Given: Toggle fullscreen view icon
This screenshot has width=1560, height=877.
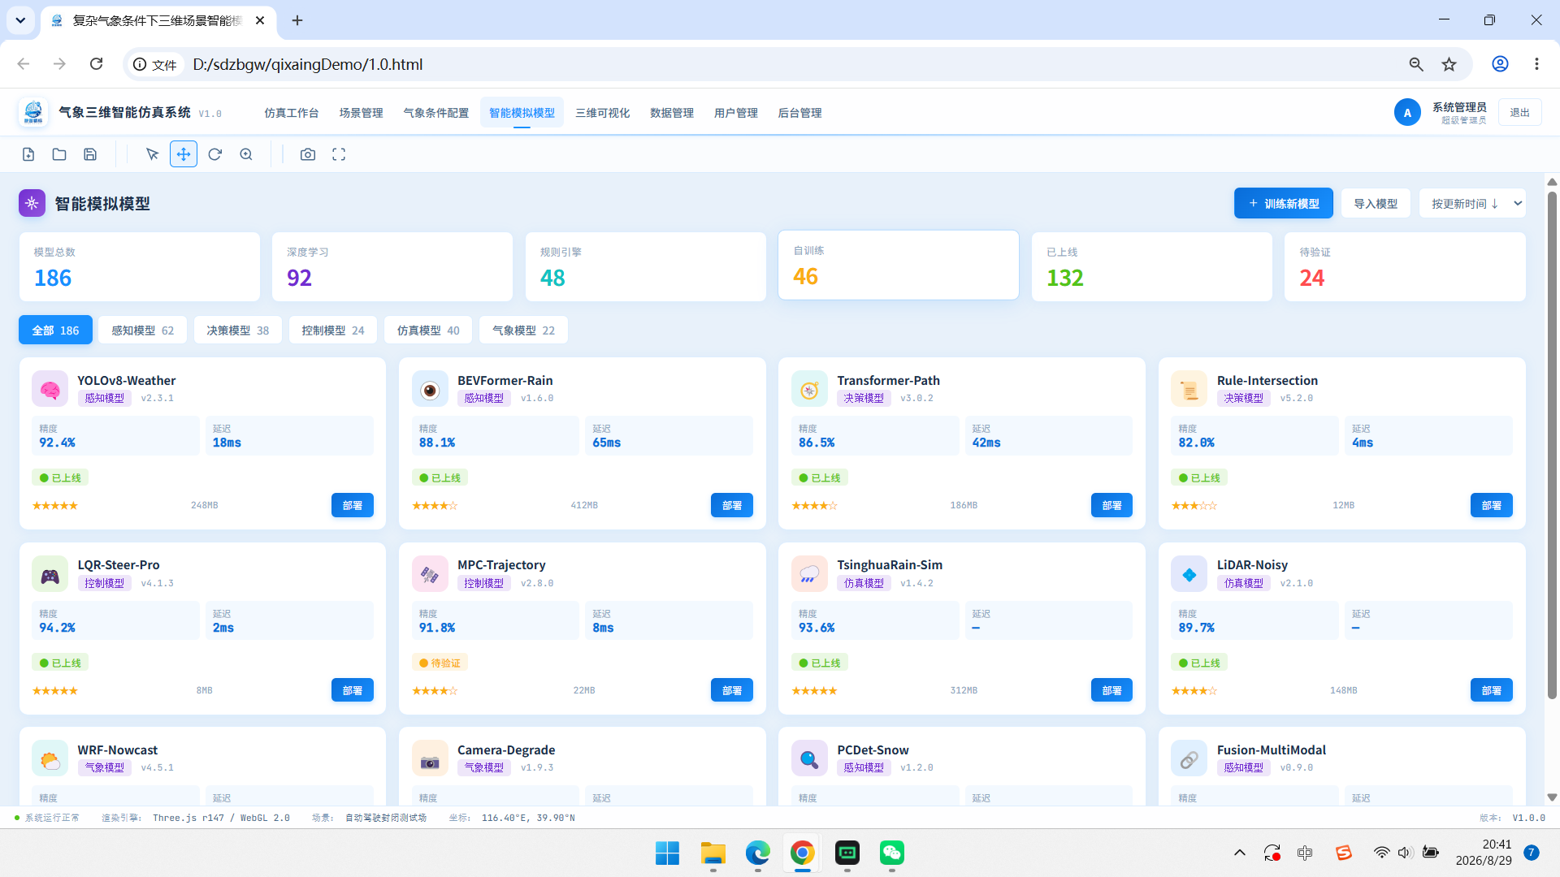Looking at the screenshot, I should click(339, 154).
